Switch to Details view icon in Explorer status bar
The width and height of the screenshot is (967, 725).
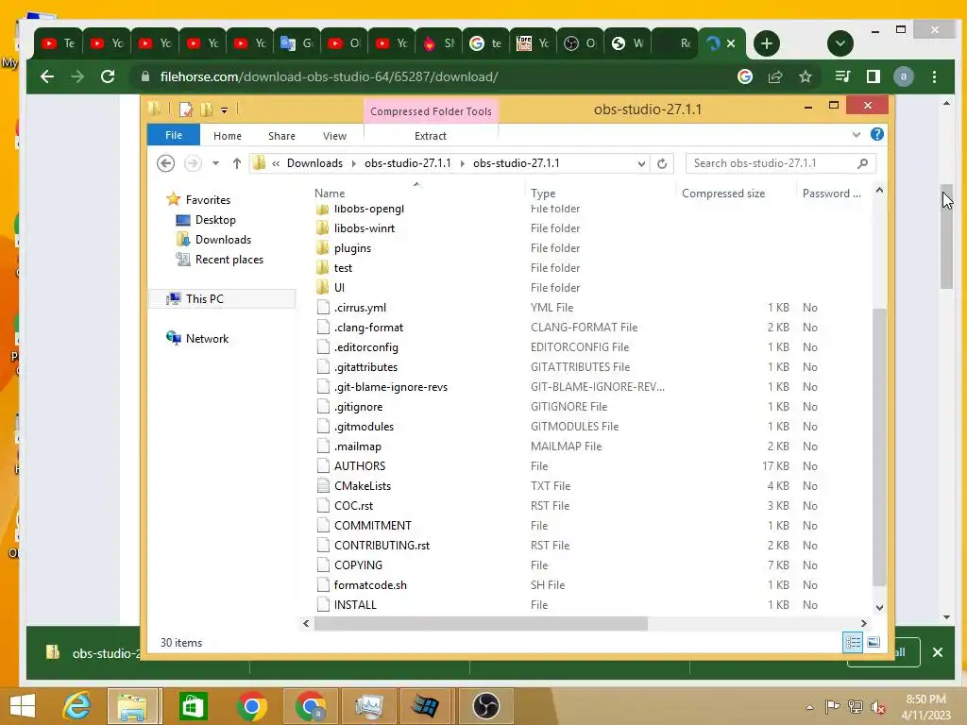tap(853, 642)
